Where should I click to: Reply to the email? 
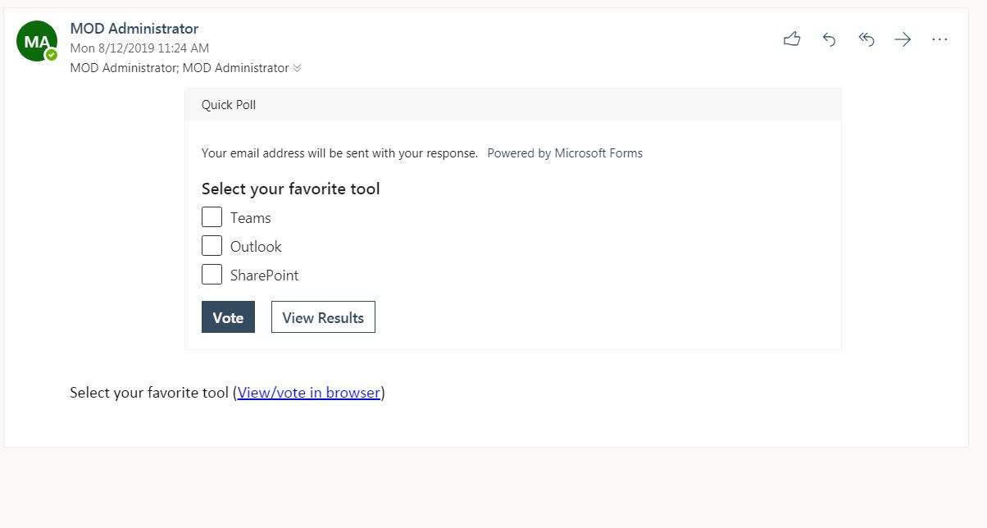[x=829, y=39]
